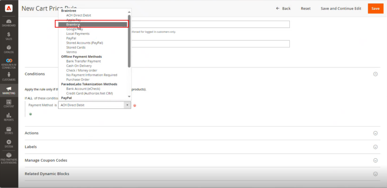Select Stored Cards option
This screenshot has width=387, height=188.
pos(76,47)
